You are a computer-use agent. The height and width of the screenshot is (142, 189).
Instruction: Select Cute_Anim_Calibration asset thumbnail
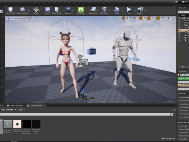point(8,124)
